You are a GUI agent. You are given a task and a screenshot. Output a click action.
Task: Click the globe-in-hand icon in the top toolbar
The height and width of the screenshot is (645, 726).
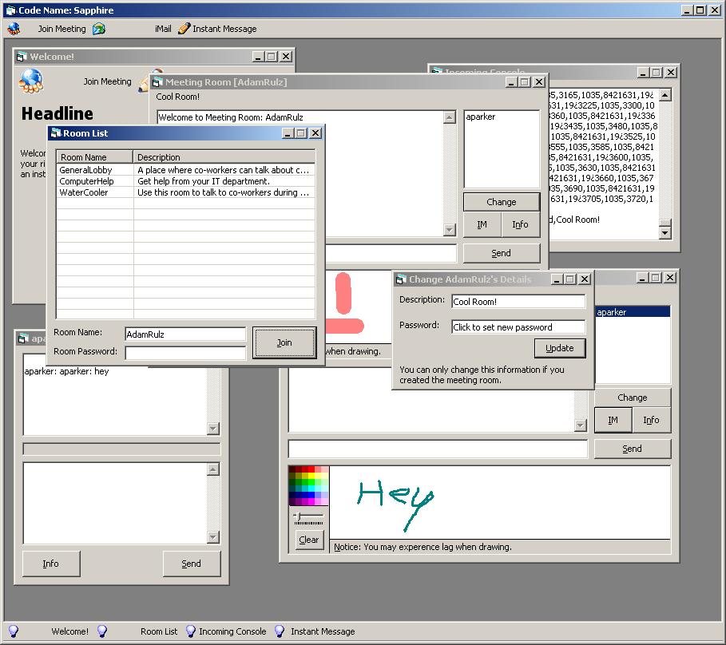tap(13, 29)
